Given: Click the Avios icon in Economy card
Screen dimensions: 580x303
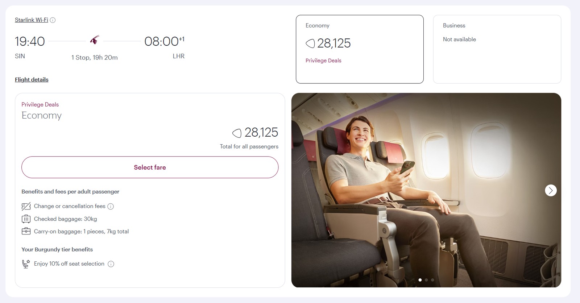Looking at the screenshot, I should (x=310, y=43).
